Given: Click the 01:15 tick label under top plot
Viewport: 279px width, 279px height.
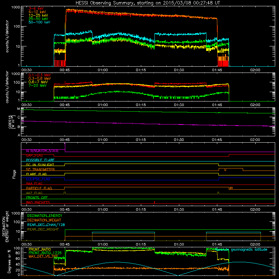Looking at the screenshot, I should (x=141, y=70).
